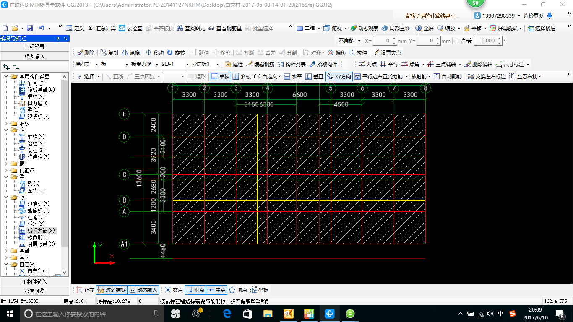This screenshot has height=322, width=573.
Task: Open the 第4层 floor dropdown
Action: tap(96, 64)
